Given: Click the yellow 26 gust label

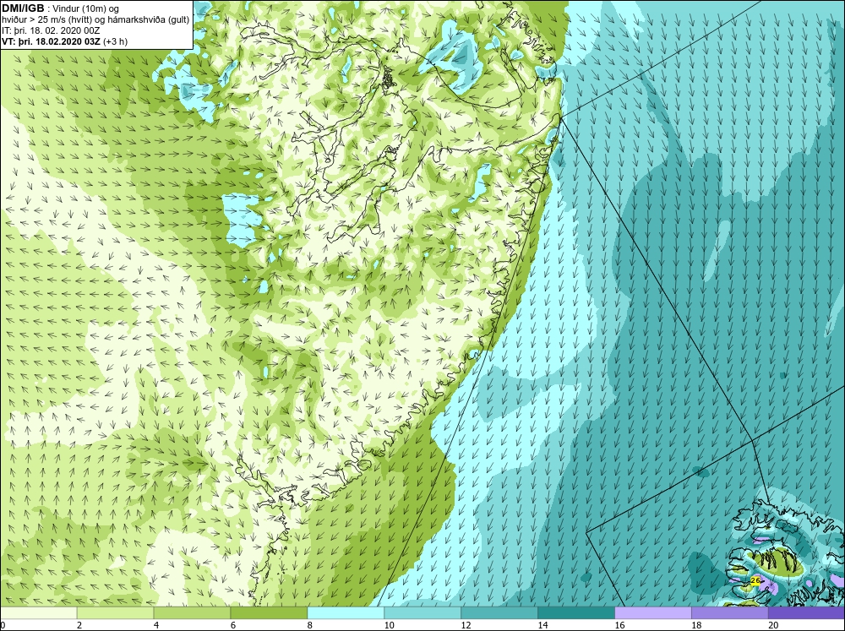Looking at the screenshot, I should click(755, 580).
